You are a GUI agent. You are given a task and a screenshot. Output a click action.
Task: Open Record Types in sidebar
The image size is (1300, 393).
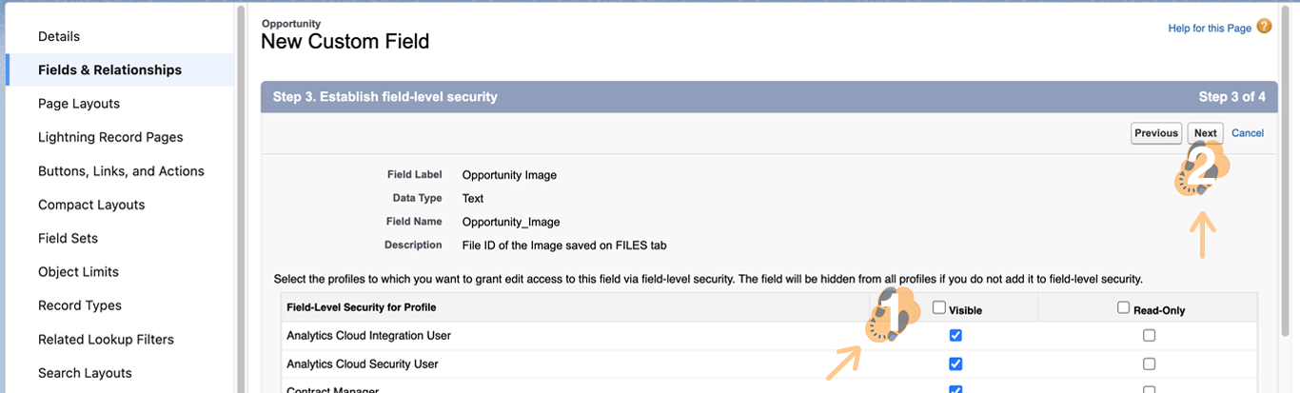[x=80, y=305]
